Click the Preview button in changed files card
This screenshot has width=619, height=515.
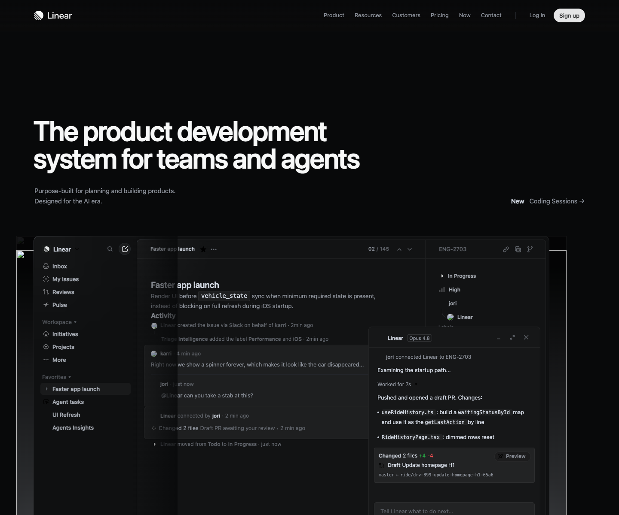click(x=512, y=456)
